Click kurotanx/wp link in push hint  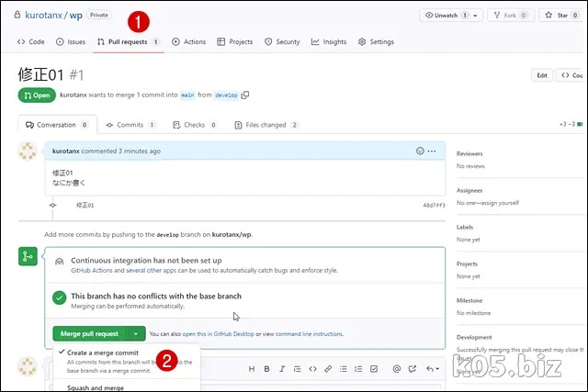[232, 235]
